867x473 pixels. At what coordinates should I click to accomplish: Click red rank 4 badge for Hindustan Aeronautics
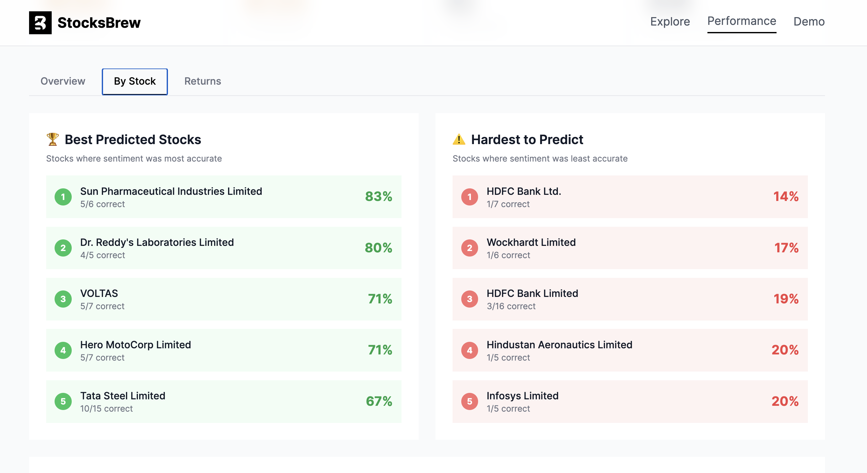[469, 350]
